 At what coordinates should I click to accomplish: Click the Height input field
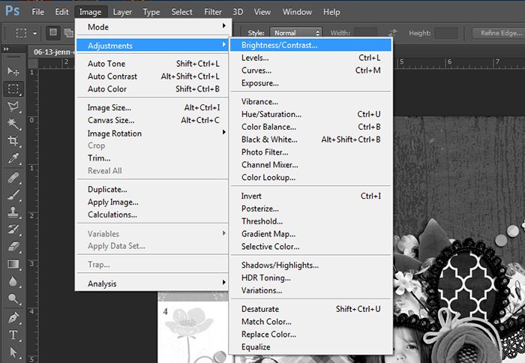[446, 33]
